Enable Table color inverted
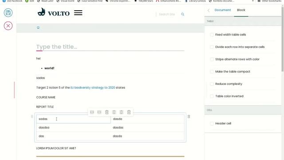This screenshot has height=160, width=284. click(x=212, y=96)
